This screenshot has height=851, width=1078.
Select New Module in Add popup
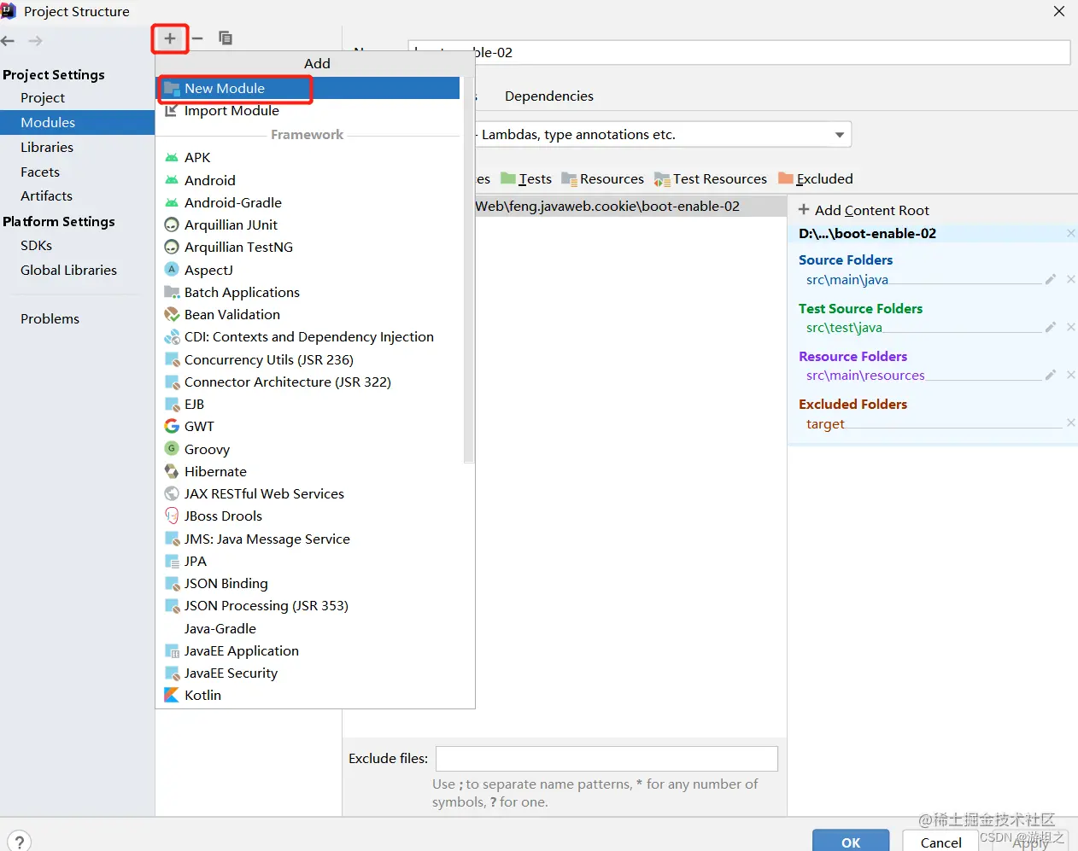pyautogui.click(x=308, y=88)
